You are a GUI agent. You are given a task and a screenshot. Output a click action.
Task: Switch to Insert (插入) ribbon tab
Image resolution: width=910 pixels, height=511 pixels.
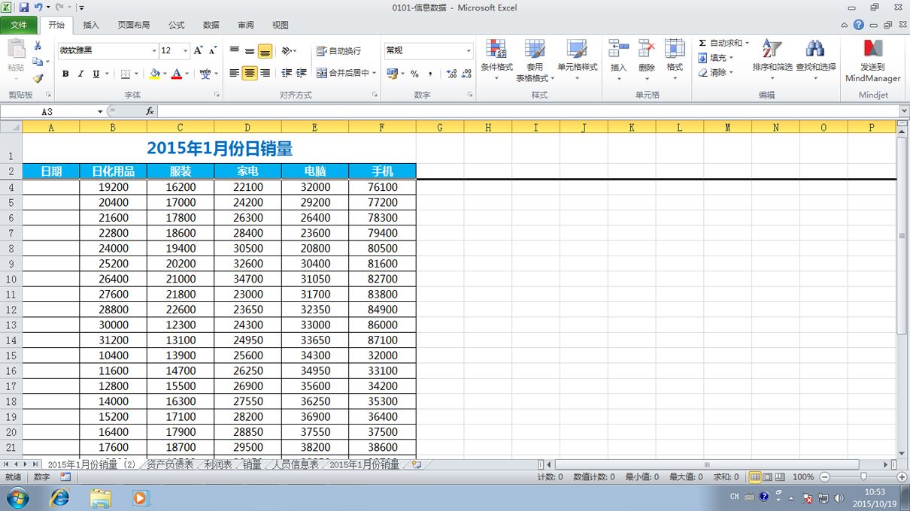coord(91,25)
